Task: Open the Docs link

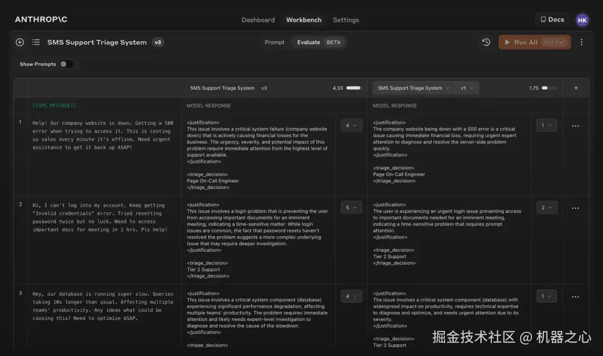Action: click(552, 19)
